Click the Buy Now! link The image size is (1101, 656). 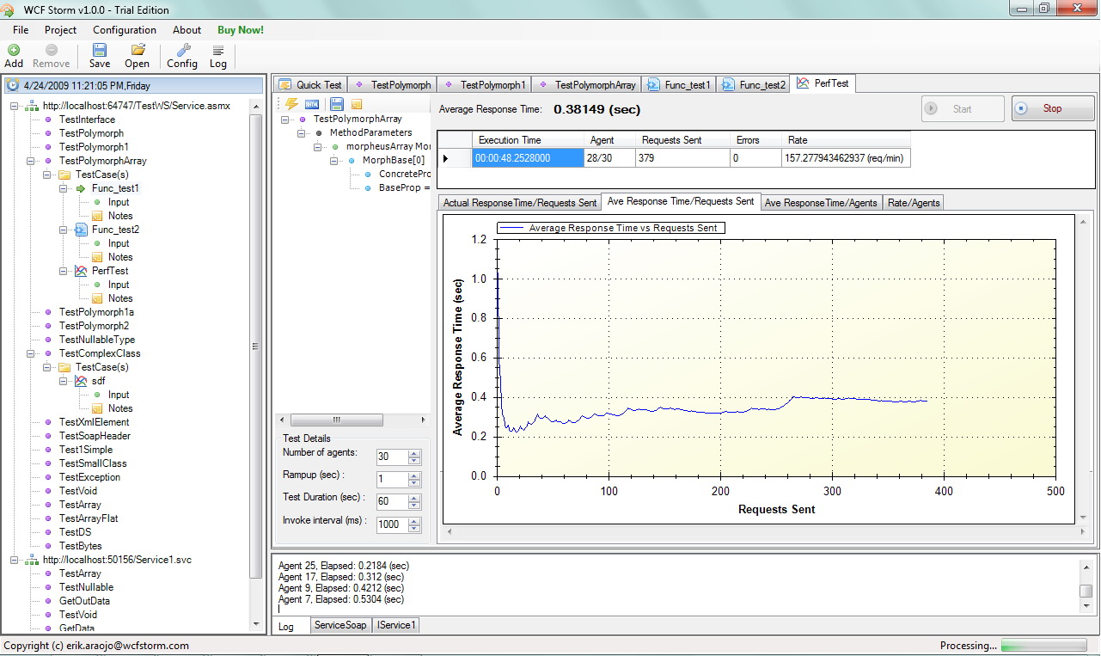pos(241,30)
